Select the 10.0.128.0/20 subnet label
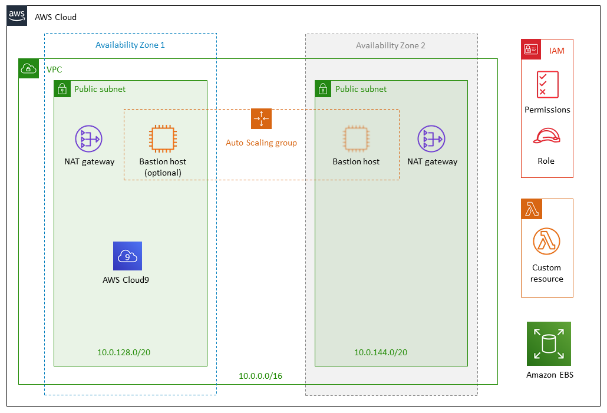The image size is (607, 413). pyautogui.click(x=124, y=352)
